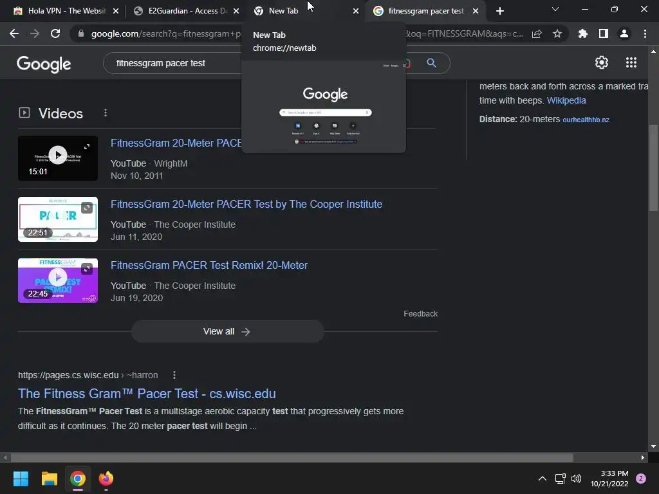
Task: Toggle the Chrome side panel
Action: tap(603, 33)
